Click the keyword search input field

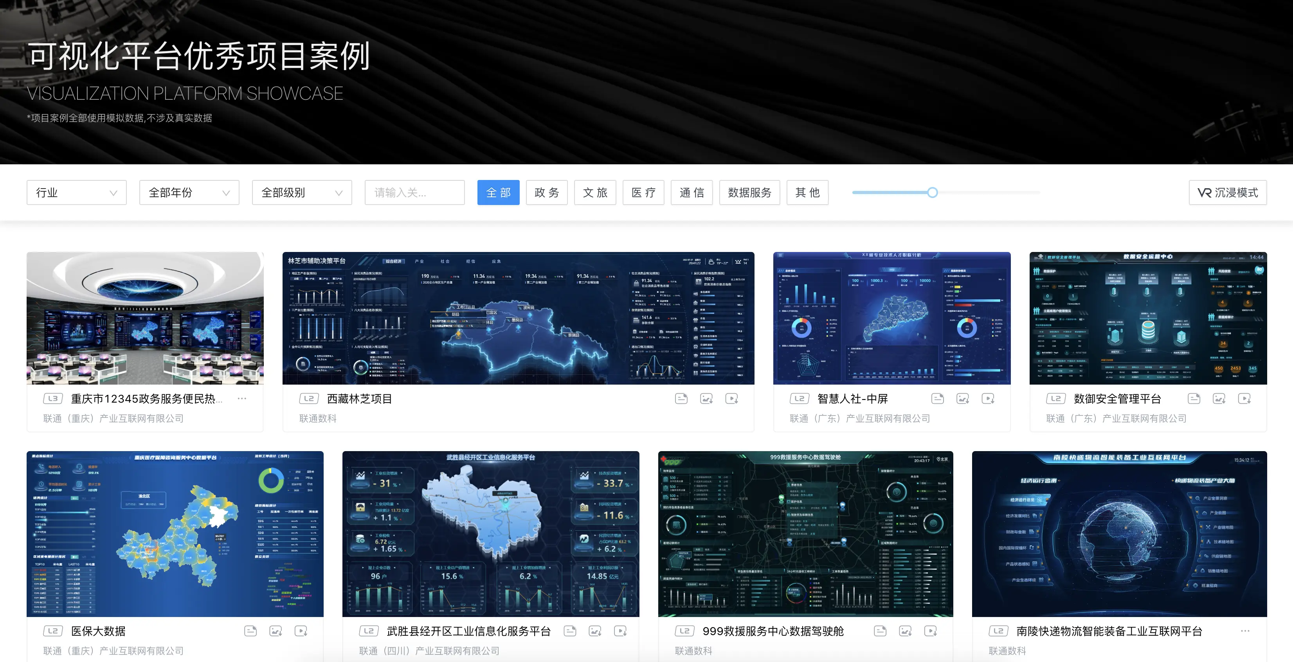414,193
